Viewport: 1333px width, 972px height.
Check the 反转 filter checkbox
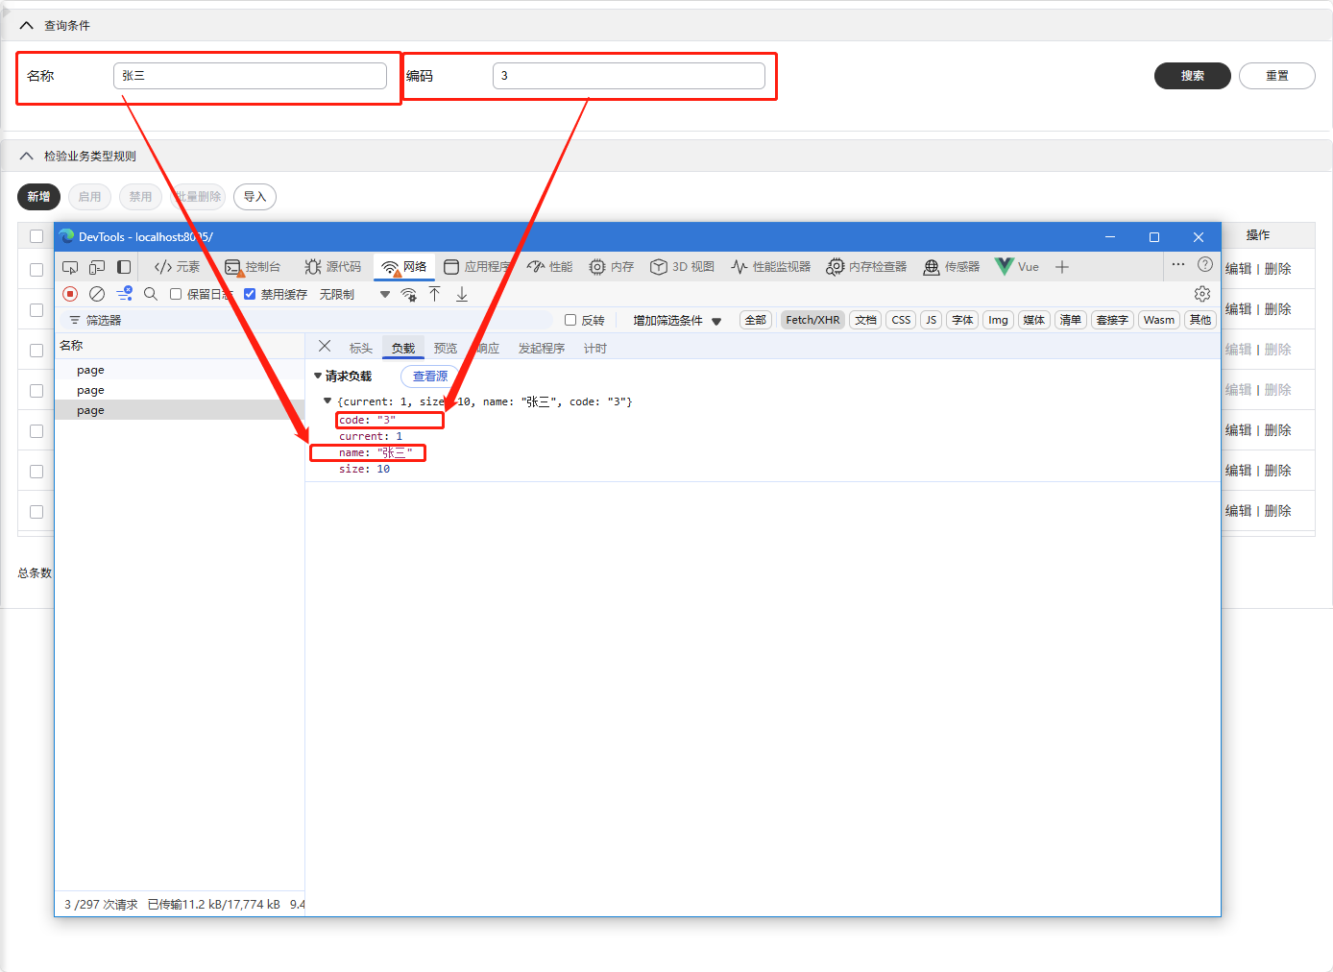coord(570,320)
